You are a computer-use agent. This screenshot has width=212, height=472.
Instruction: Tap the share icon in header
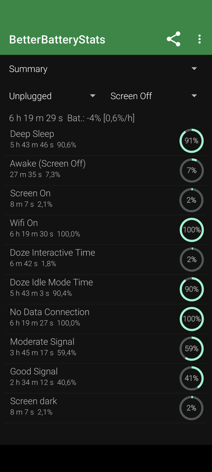tap(173, 39)
